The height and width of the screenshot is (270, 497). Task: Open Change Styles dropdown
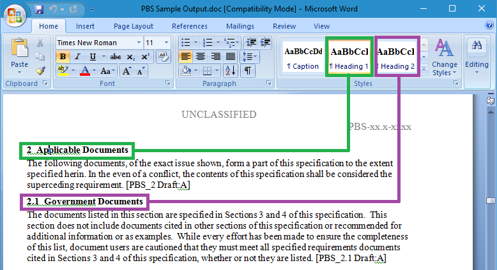tap(445, 57)
